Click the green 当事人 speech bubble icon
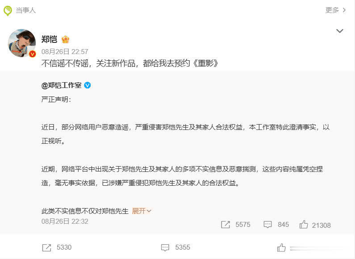Viewport: 355px width, 259px height. point(8,11)
